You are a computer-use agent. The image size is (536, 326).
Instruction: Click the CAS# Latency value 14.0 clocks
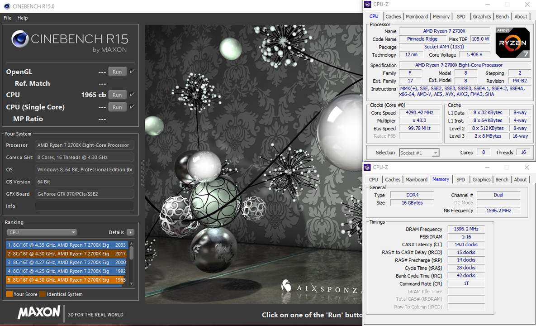click(466, 244)
